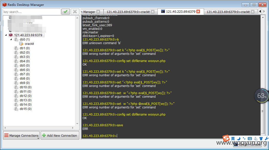Select db13 (0) database icon
This screenshot has width=269, height=150.
(x=16, y=100)
